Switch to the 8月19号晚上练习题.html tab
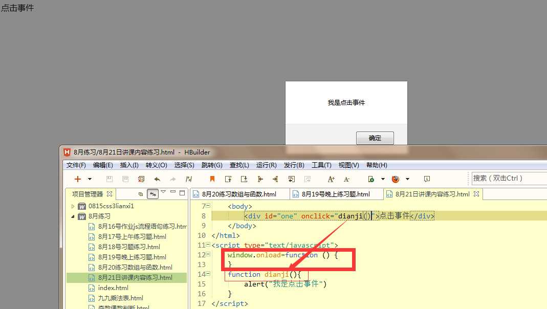 click(336, 194)
